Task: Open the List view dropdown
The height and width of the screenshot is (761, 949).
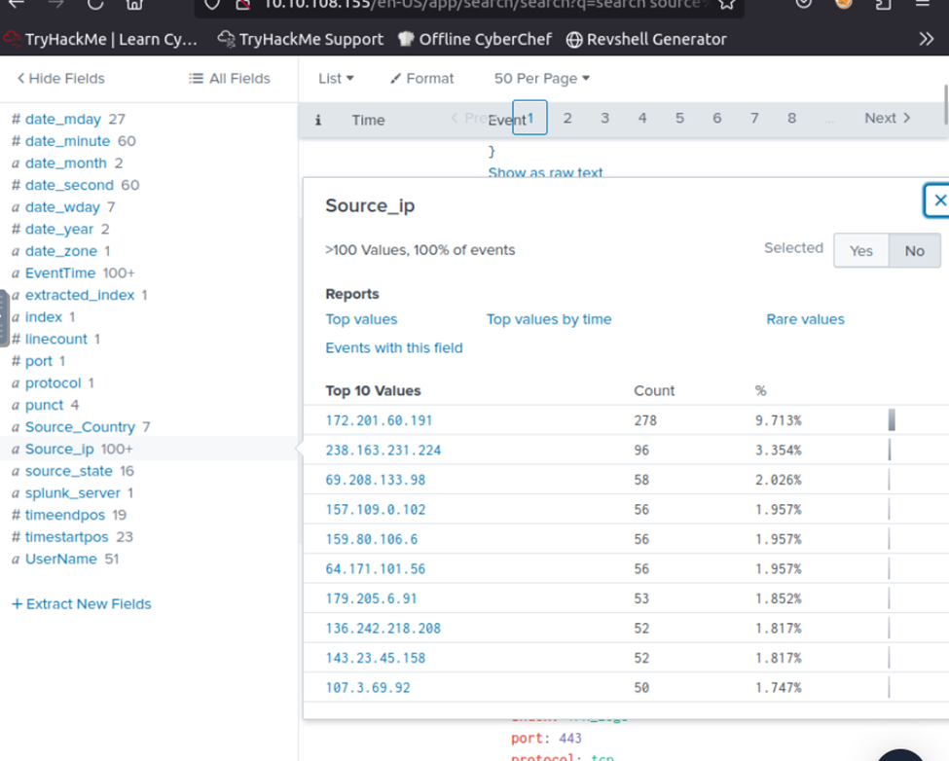Action: pos(333,78)
